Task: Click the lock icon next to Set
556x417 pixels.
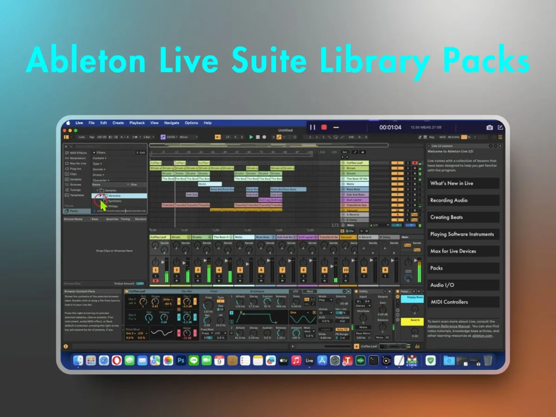Action: [363, 152]
